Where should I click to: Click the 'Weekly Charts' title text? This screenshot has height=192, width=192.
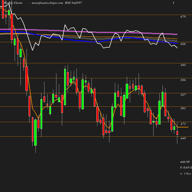point(13,3)
